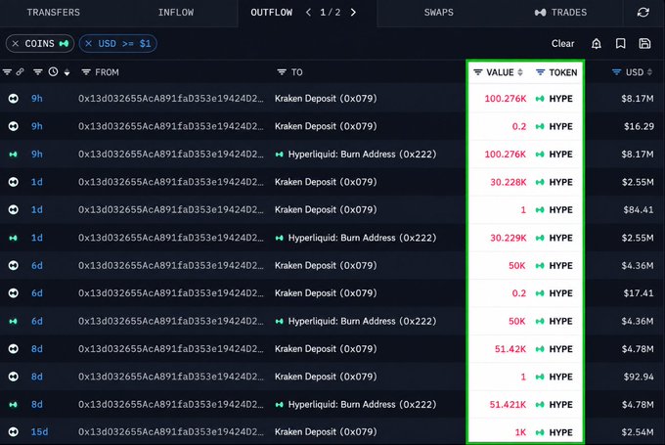Image resolution: width=665 pixels, height=445 pixels.
Task: Open FROM address in the $16.29 row
Action: [171, 126]
